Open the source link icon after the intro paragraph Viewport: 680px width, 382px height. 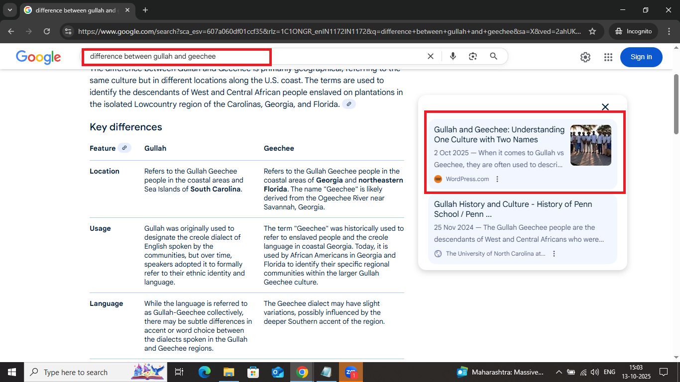(x=349, y=104)
